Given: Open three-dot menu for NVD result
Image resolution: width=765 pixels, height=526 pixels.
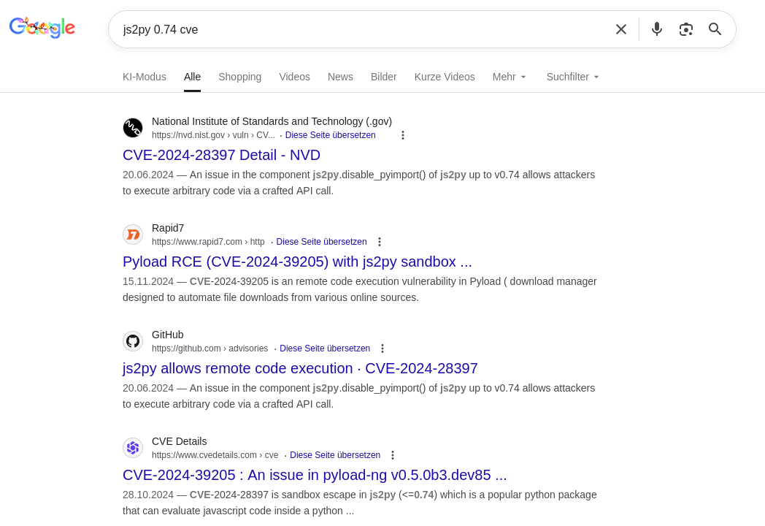Looking at the screenshot, I should coord(402,135).
